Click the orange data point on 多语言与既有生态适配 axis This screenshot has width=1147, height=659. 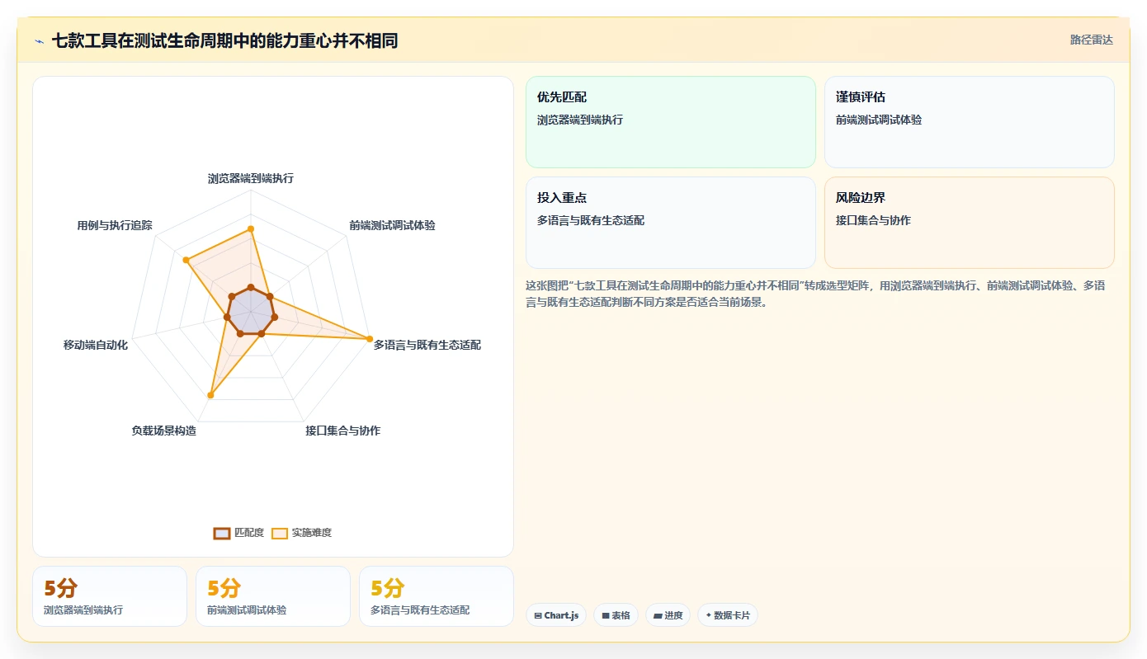click(x=370, y=338)
